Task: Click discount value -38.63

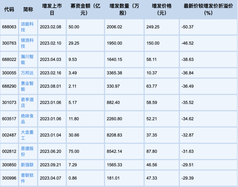Action: click(x=188, y=60)
